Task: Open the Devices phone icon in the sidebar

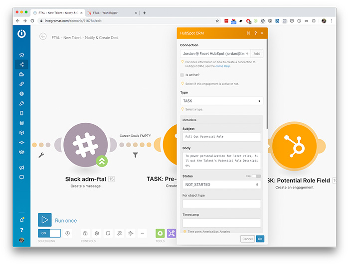Action: point(21,113)
